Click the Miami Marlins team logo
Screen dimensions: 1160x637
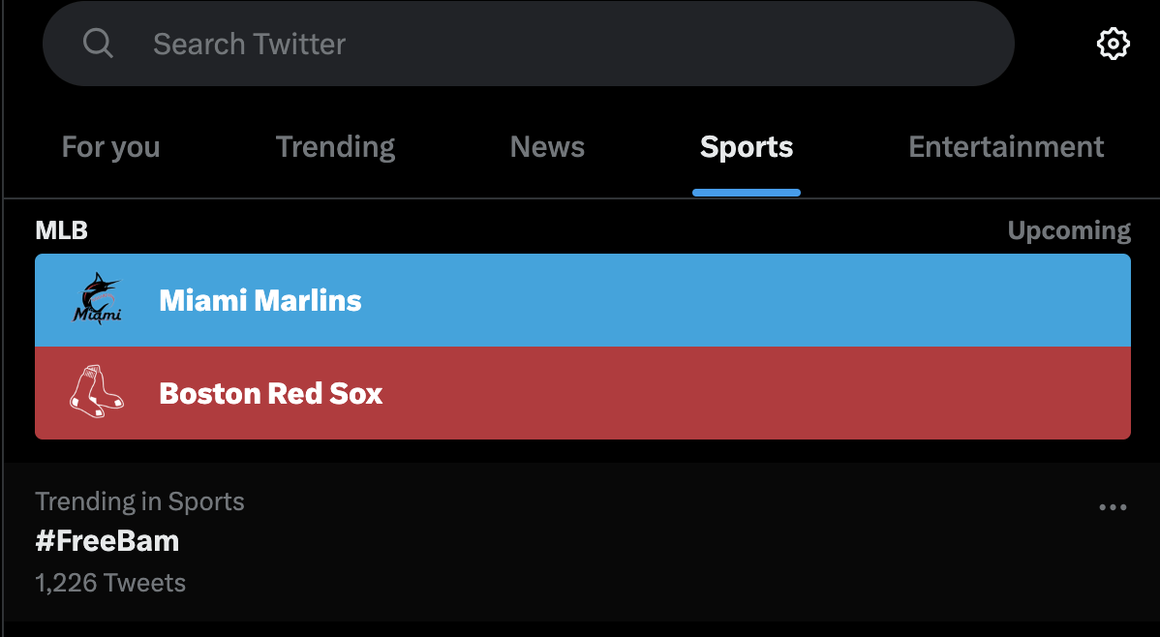(97, 299)
